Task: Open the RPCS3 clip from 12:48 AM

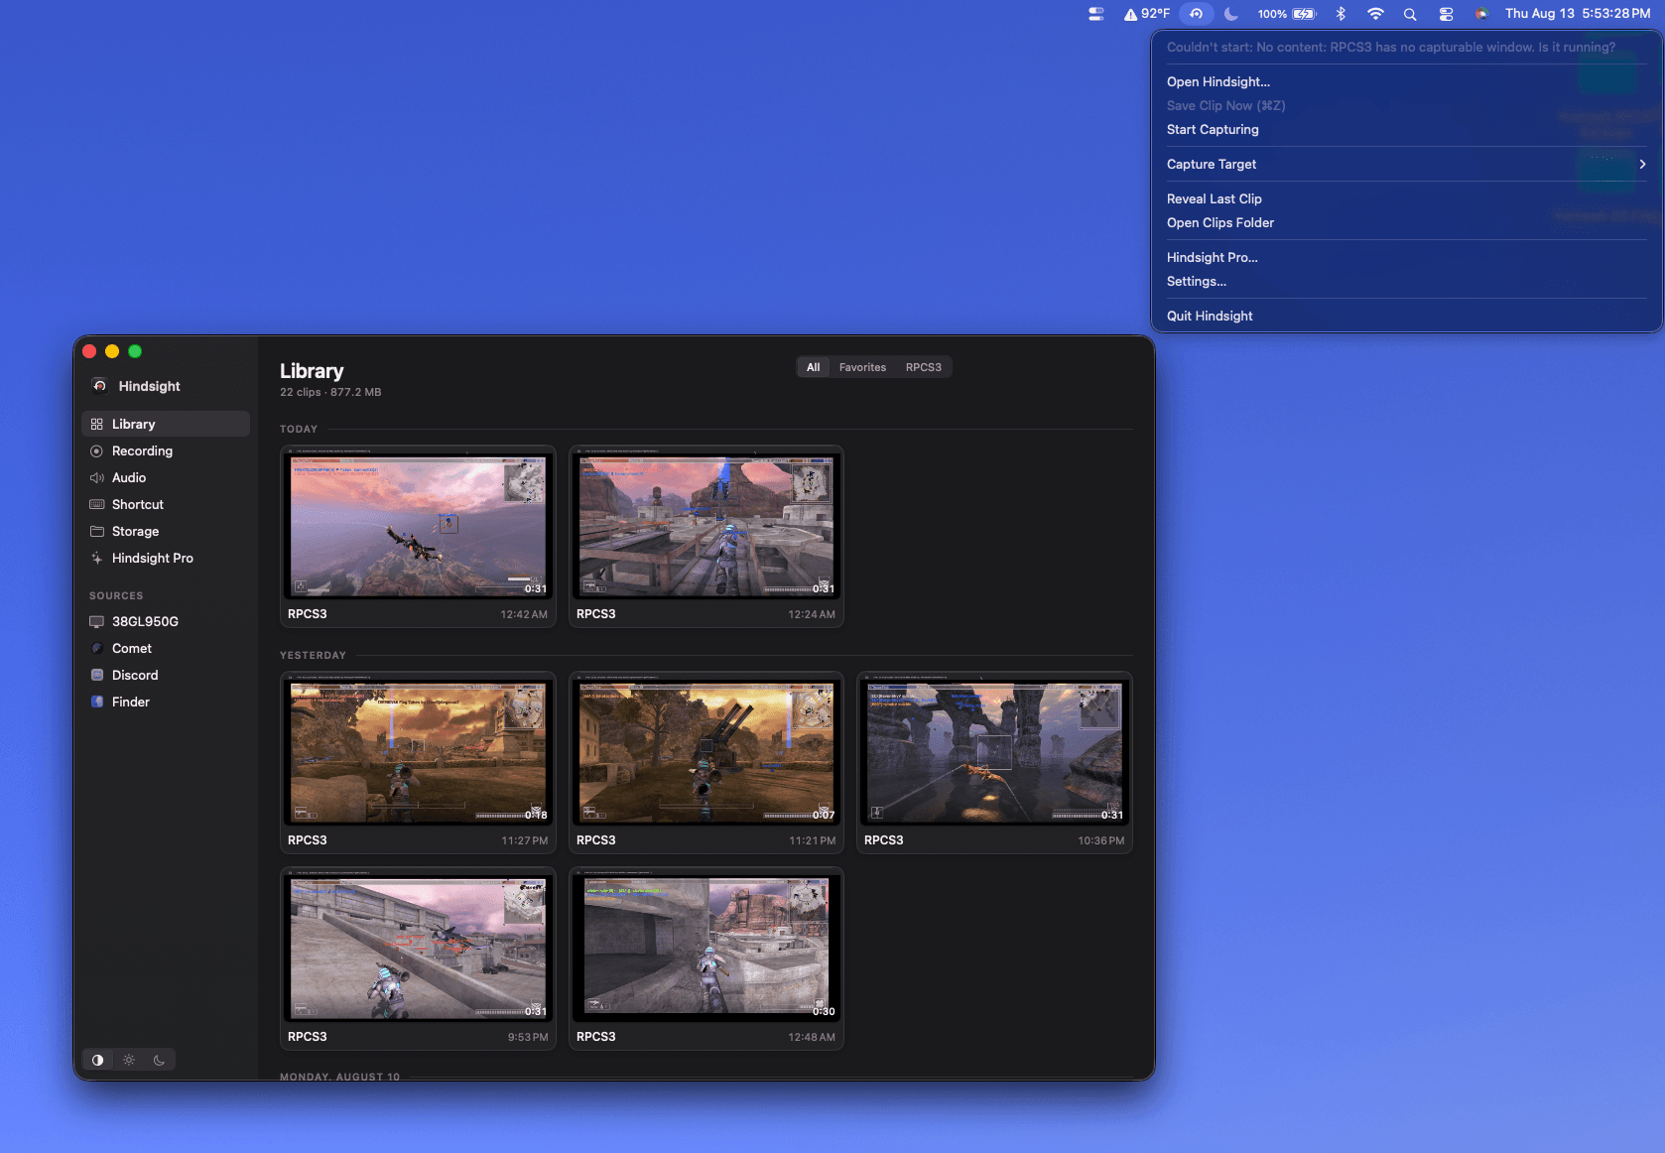Action: tap(706, 959)
